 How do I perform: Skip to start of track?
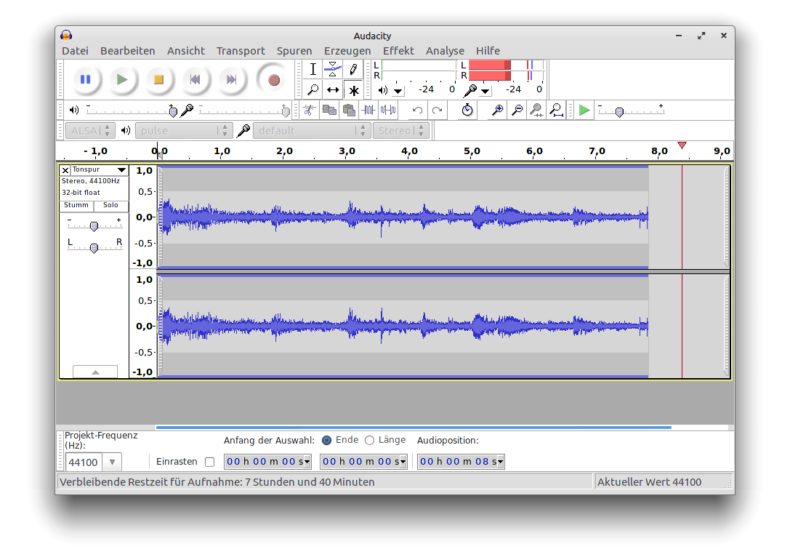click(x=195, y=80)
